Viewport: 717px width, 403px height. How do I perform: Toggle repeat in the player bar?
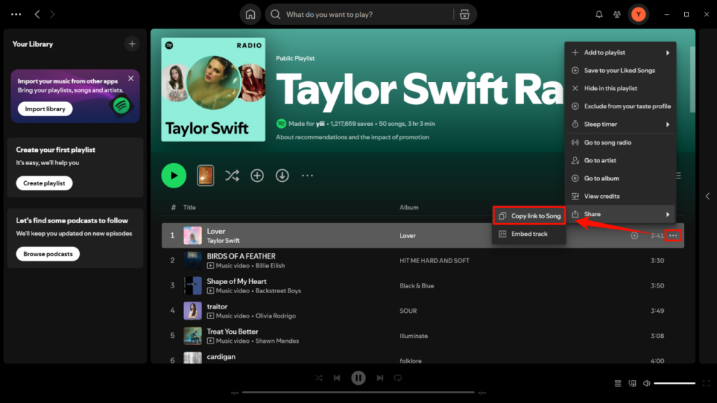(398, 378)
